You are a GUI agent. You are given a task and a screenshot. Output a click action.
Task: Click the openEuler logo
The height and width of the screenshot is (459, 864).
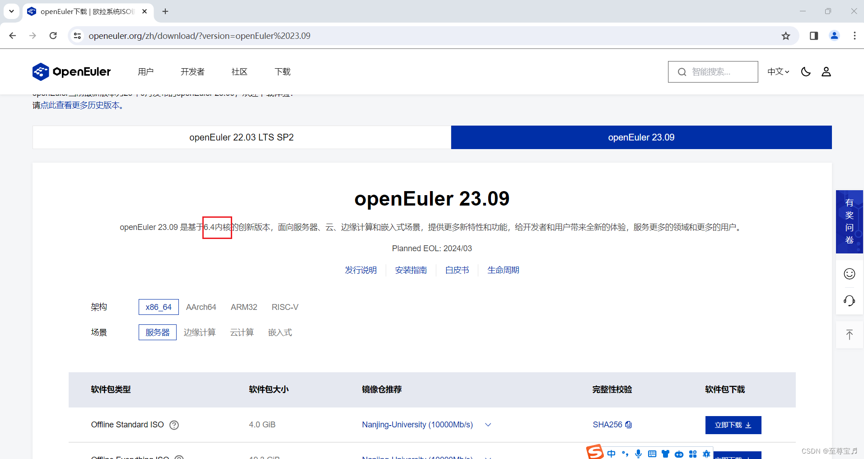(71, 72)
